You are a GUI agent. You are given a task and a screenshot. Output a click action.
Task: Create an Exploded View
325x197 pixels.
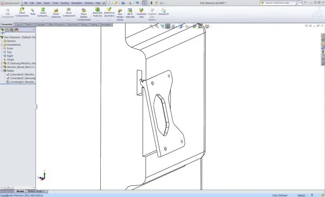141,13
